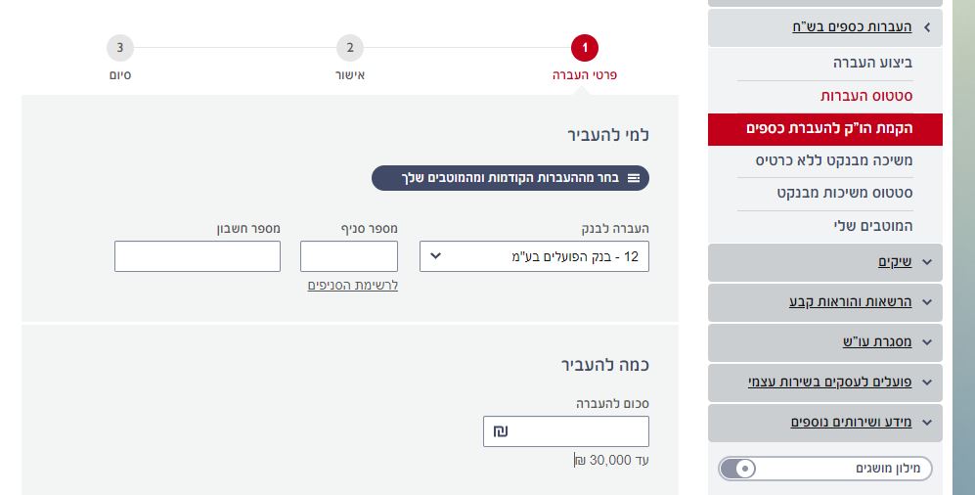Viewport: 975px width, 495px height.
Task: Open the 'העברה לבנק' bank dropdown
Action: 534,256
